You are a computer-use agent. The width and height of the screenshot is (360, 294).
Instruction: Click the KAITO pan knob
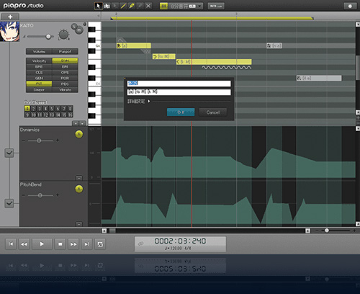[x=63, y=35]
